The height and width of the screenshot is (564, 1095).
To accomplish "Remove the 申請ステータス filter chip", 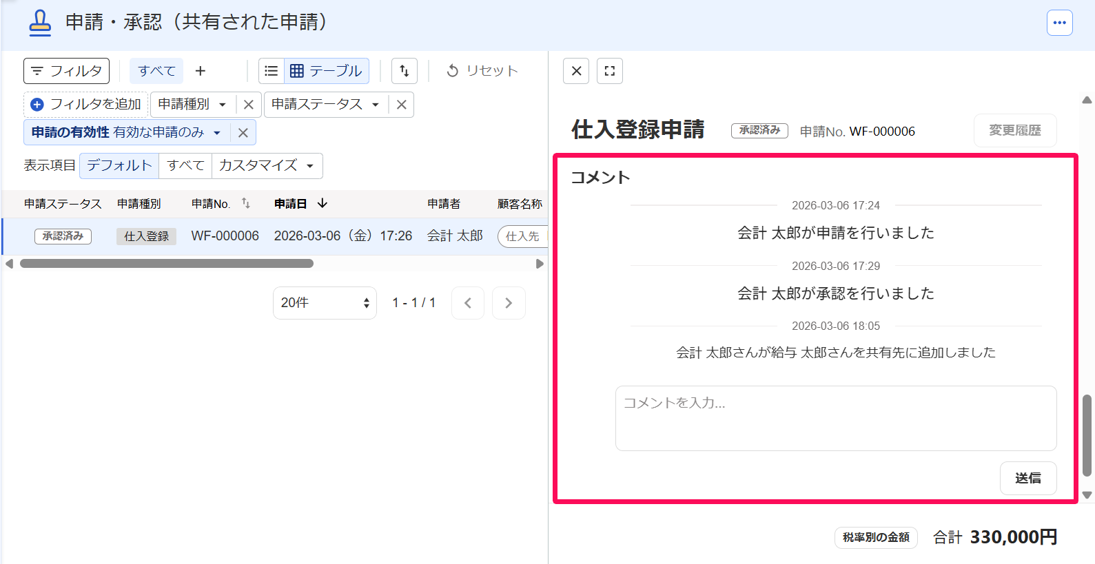I will [x=402, y=105].
